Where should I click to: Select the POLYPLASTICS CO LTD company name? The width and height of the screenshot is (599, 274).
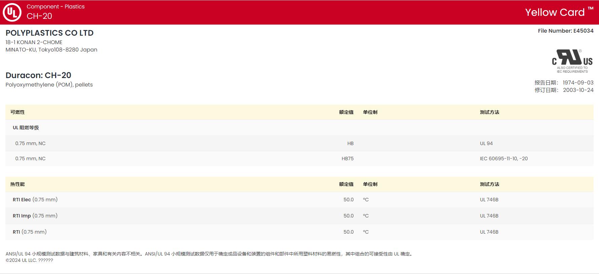(49, 33)
